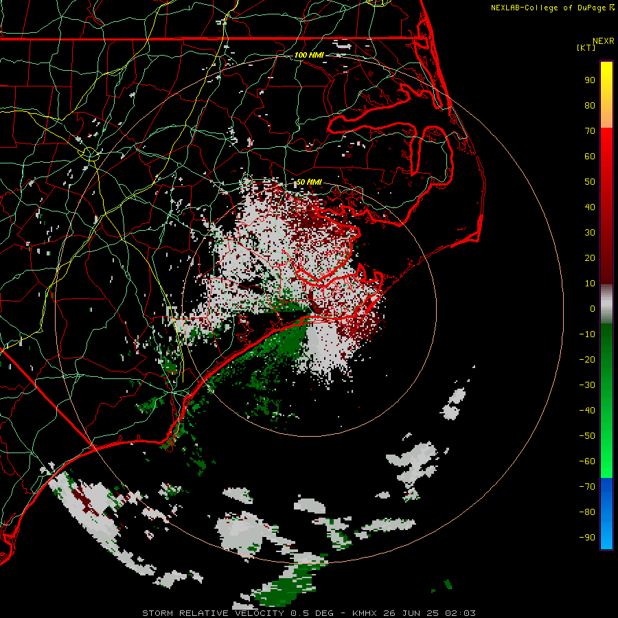This screenshot has height=618, width=618.
Task: Select the 80 value on velocity scale
Action: [590, 105]
